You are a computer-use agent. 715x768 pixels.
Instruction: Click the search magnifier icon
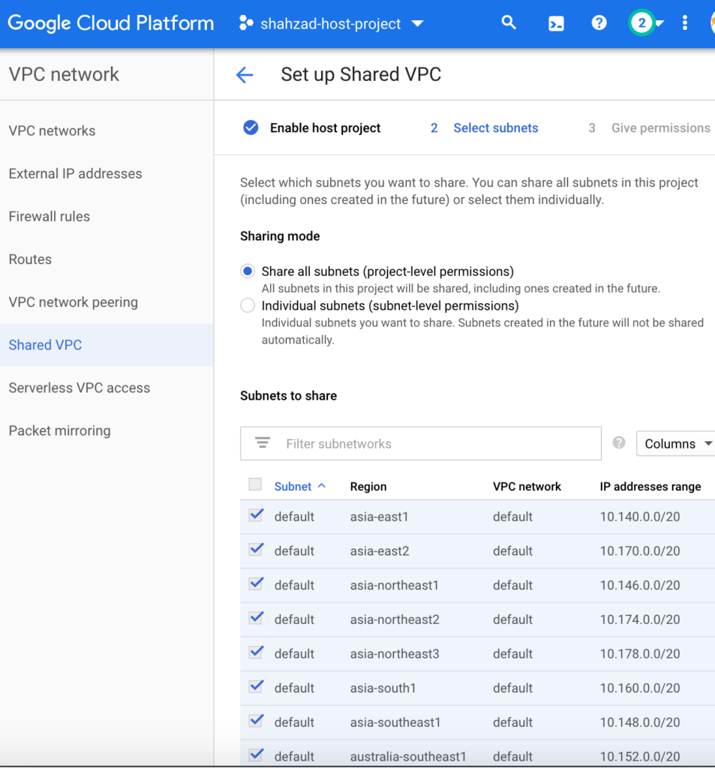(x=509, y=22)
